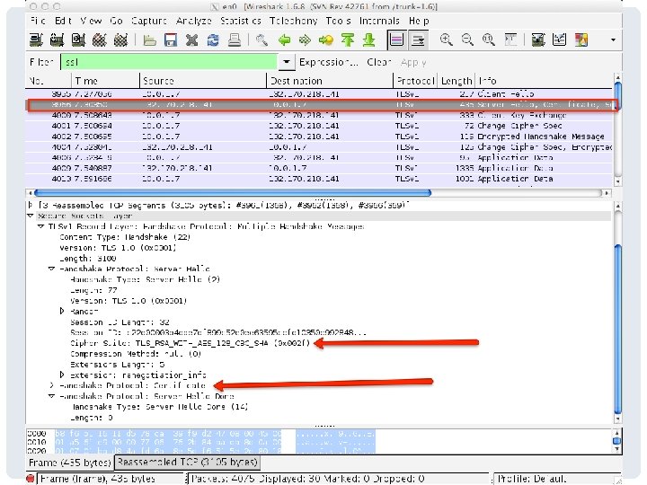
Task: Expand Extension: renegotiation_info node
Action: coord(62,375)
